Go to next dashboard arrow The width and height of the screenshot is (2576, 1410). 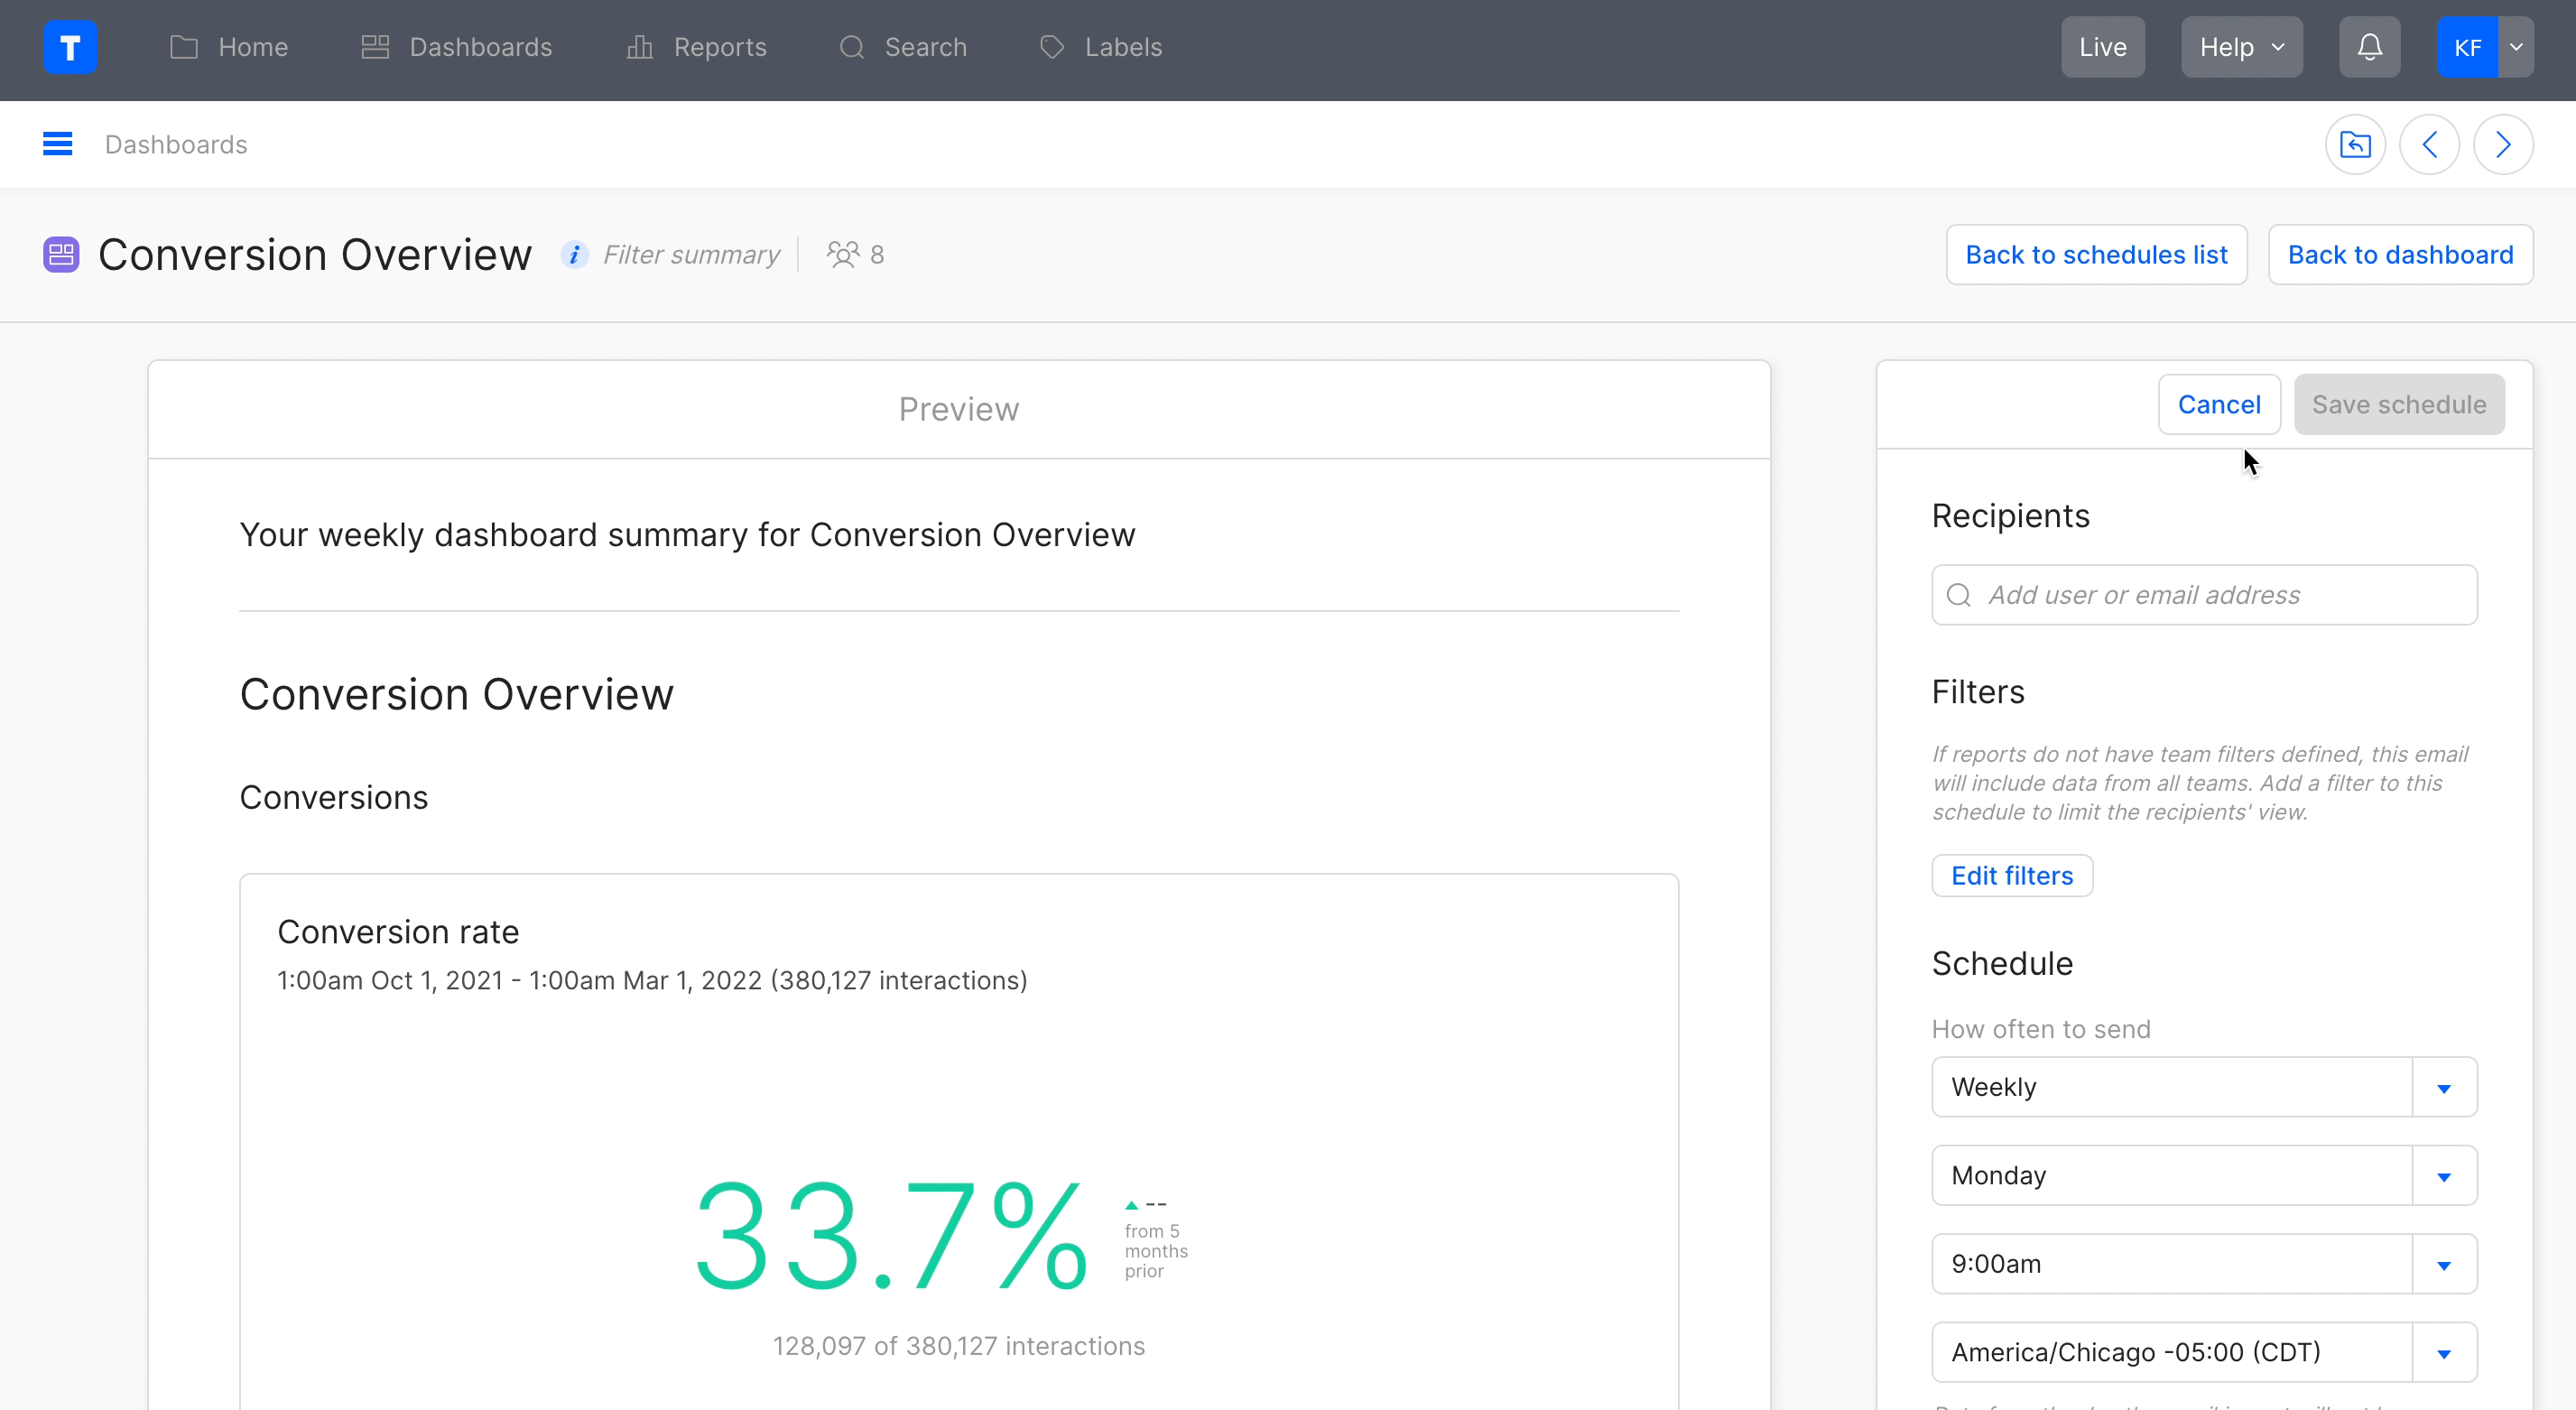tap(2503, 144)
